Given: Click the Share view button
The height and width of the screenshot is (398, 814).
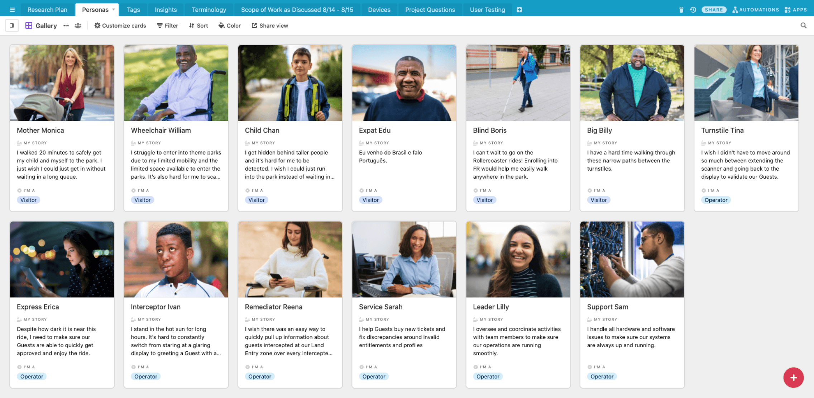Looking at the screenshot, I should pyautogui.click(x=270, y=25).
